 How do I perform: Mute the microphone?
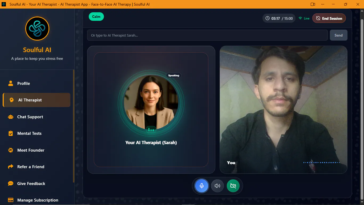202,186
